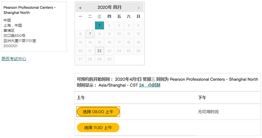Open the 更改考试中心 link
Screen dimensions: 262x138
click(x=14, y=59)
